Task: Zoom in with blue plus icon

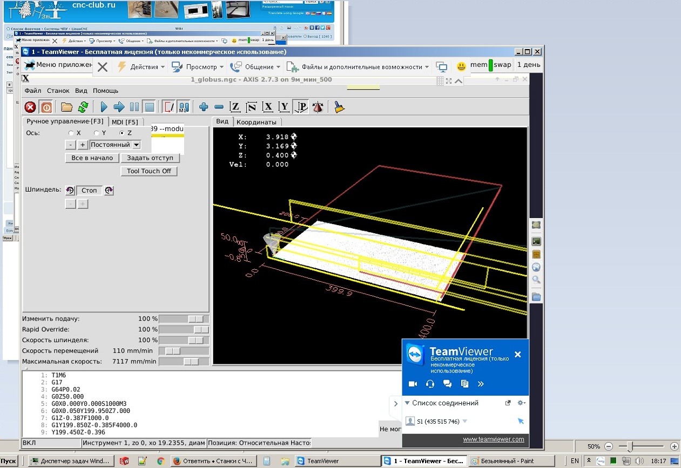Action: pyautogui.click(x=204, y=107)
